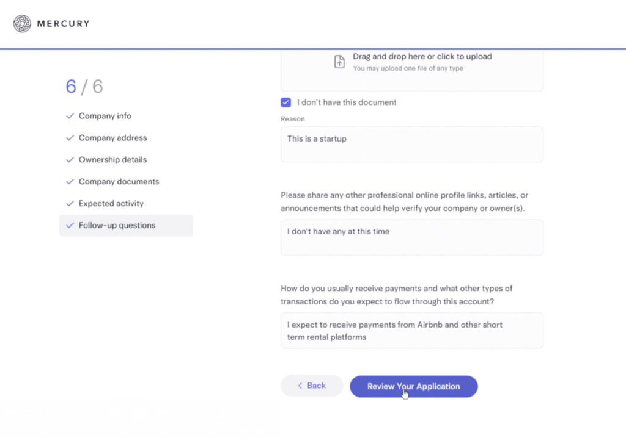
Task: Click the checkmark beside Ownership details
Action: coord(70,160)
